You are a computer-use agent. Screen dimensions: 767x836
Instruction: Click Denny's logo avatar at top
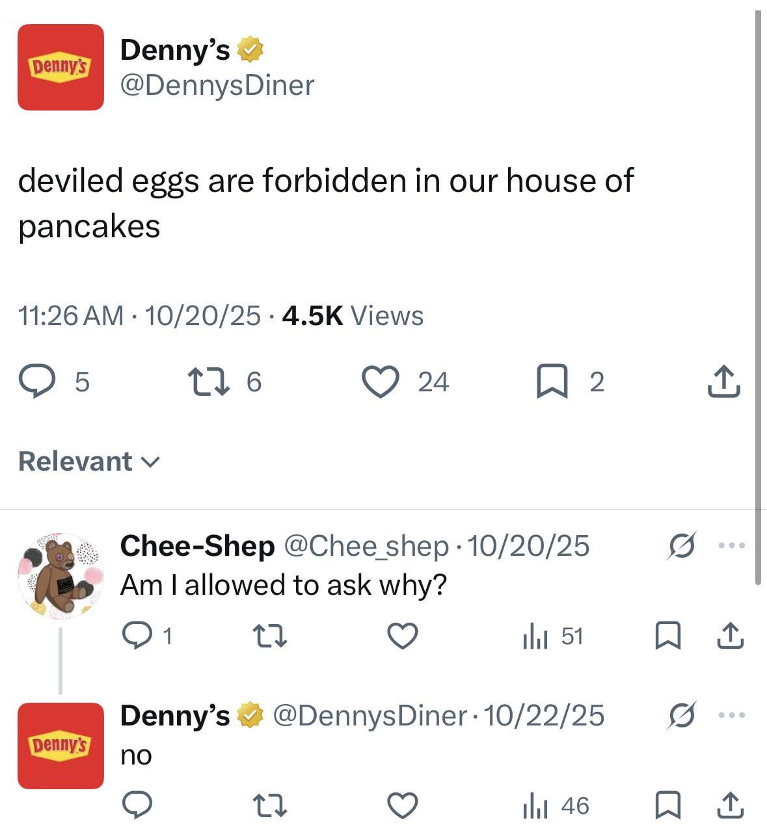(61, 67)
